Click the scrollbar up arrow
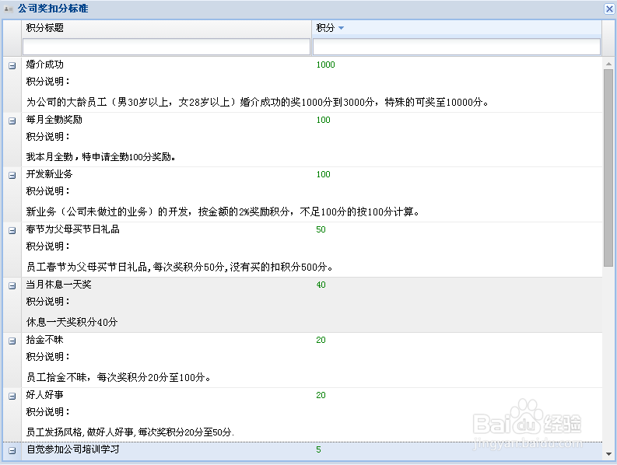Viewport: 617px width, 465px height. pos(608,63)
